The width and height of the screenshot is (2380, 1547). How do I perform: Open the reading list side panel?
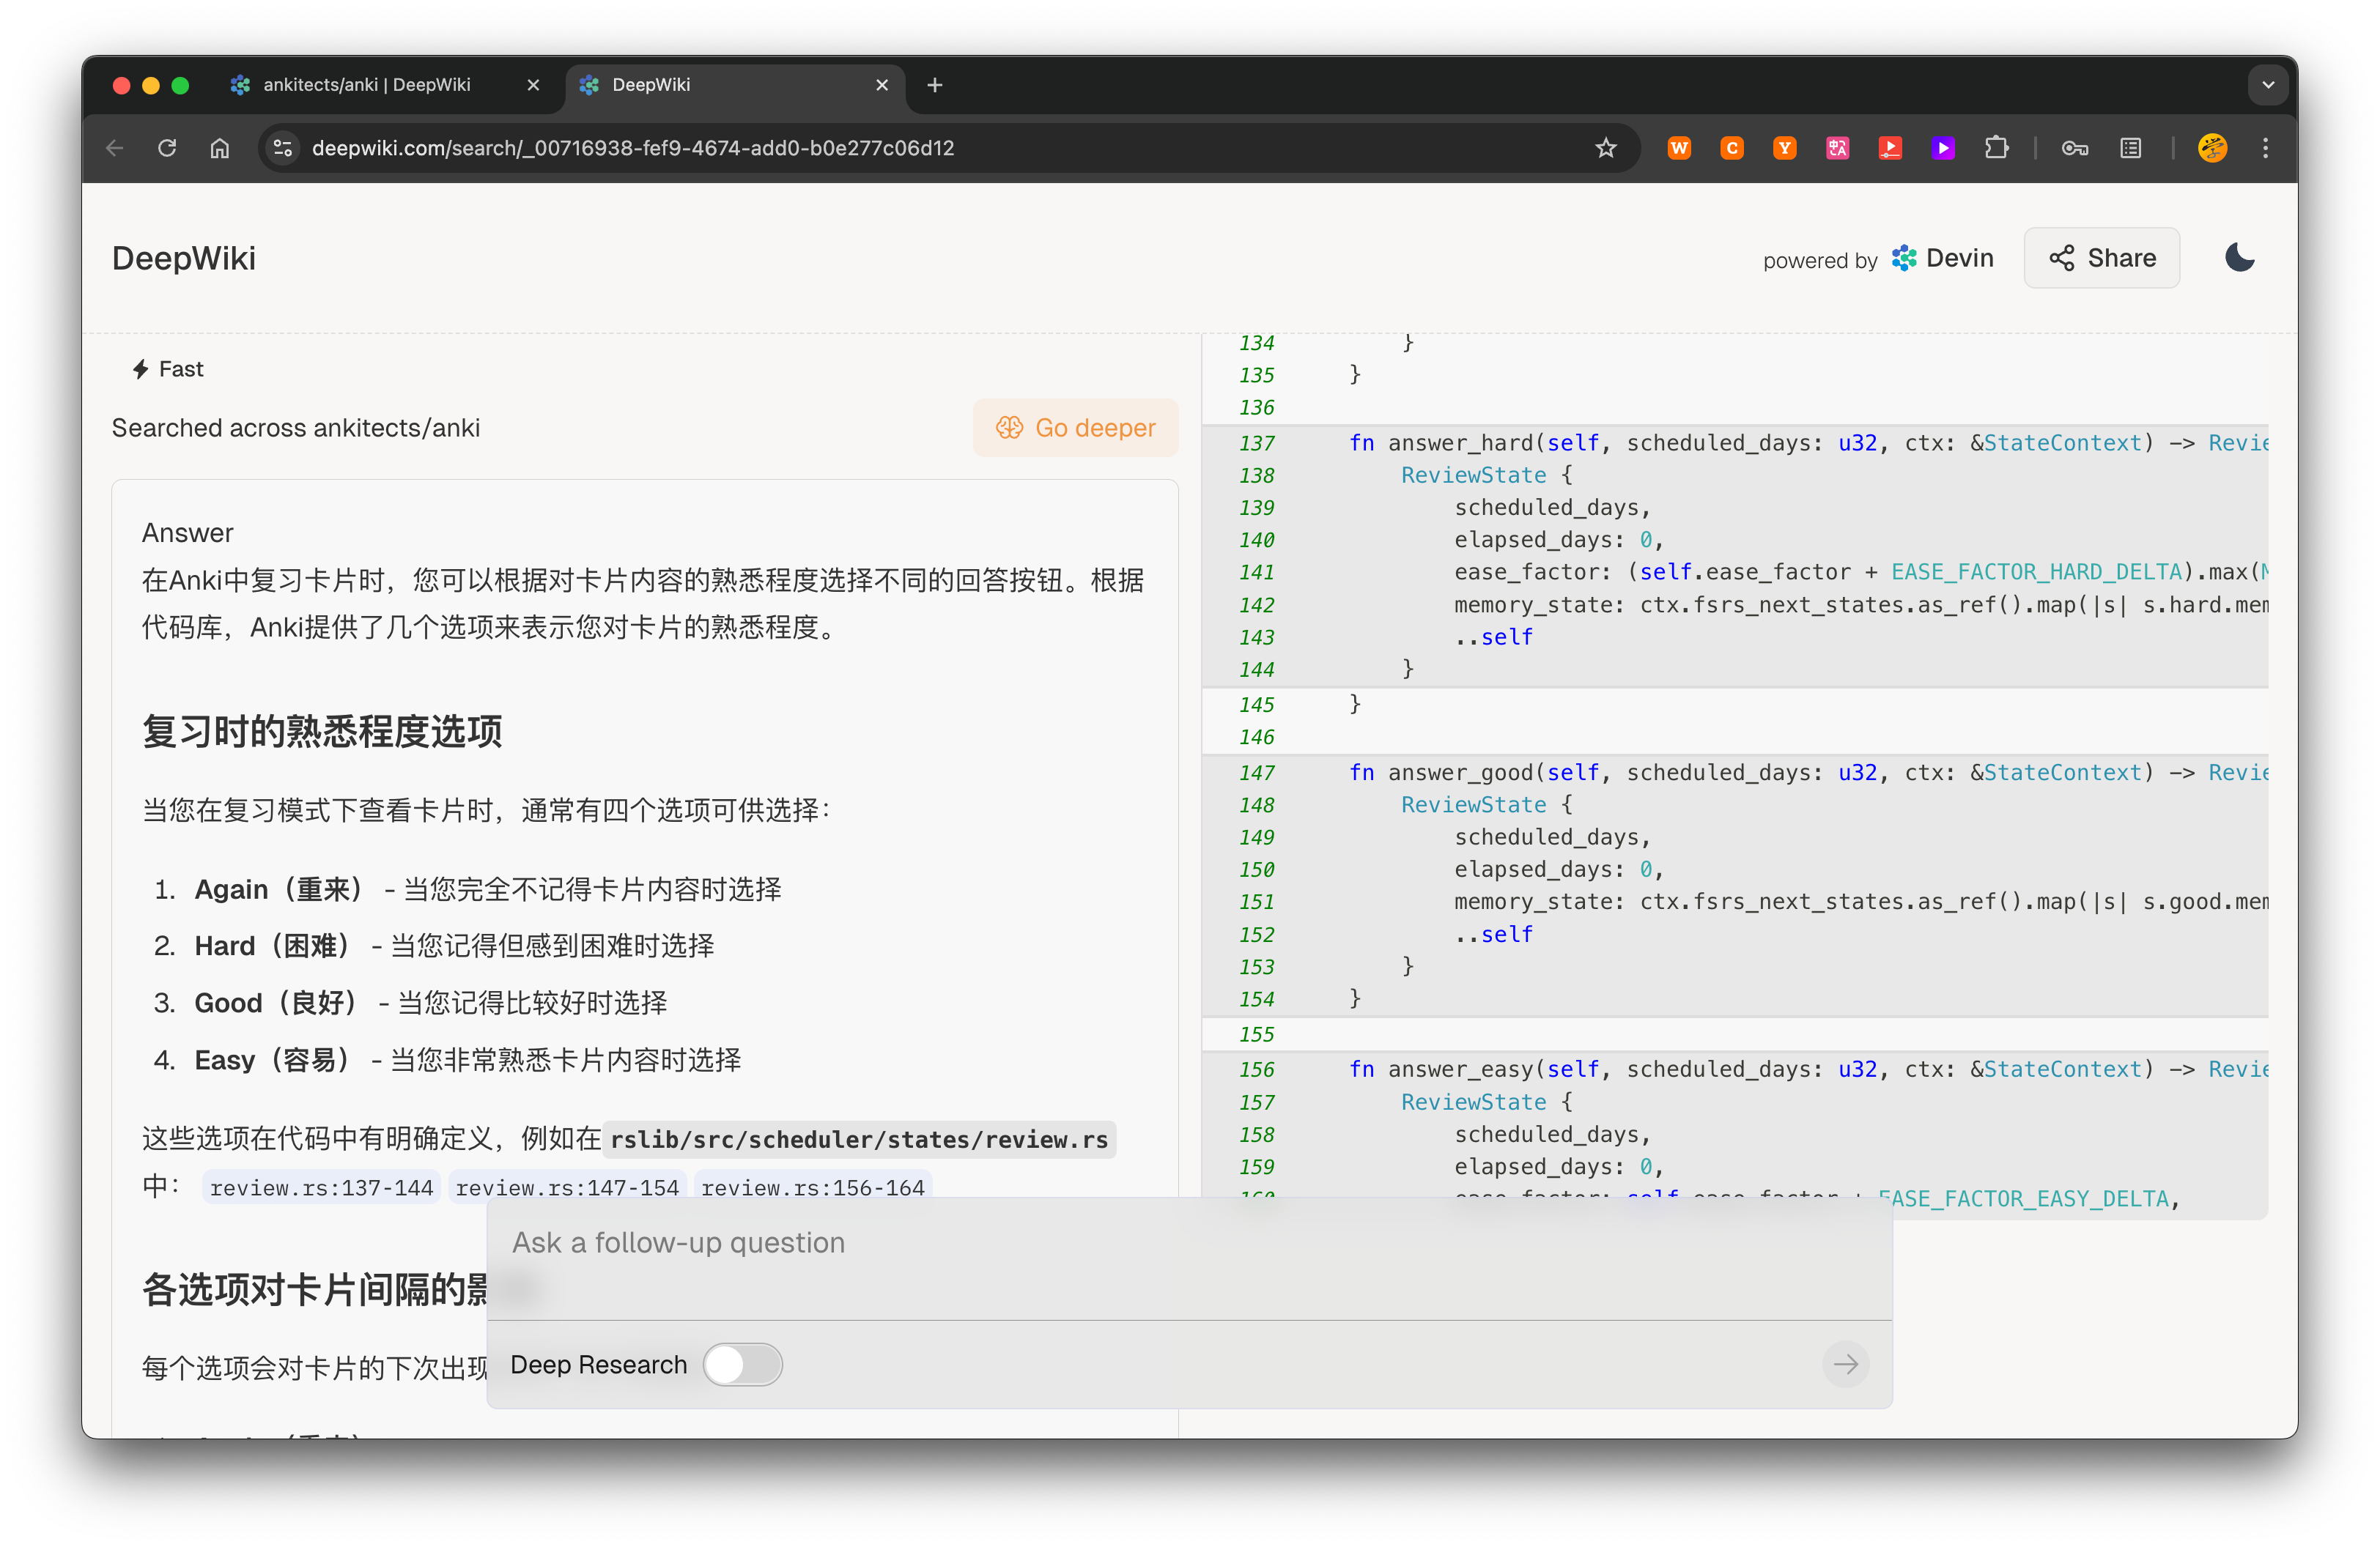(2131, 148)
